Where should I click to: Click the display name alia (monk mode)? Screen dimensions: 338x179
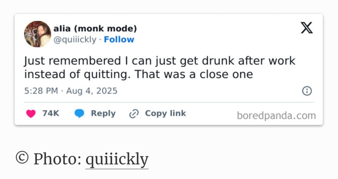tap(95, 28)
